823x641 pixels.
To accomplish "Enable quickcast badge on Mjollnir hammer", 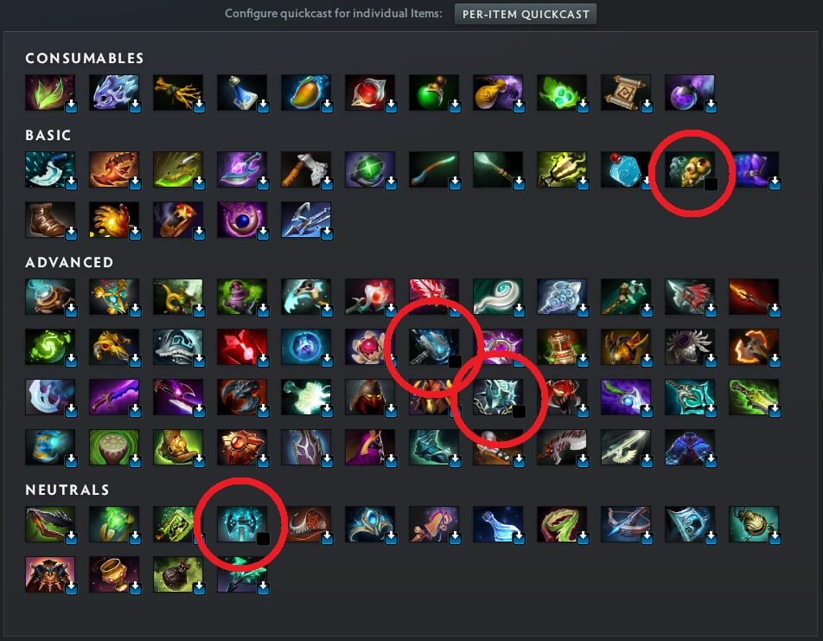I will click(x=455, y=361).
